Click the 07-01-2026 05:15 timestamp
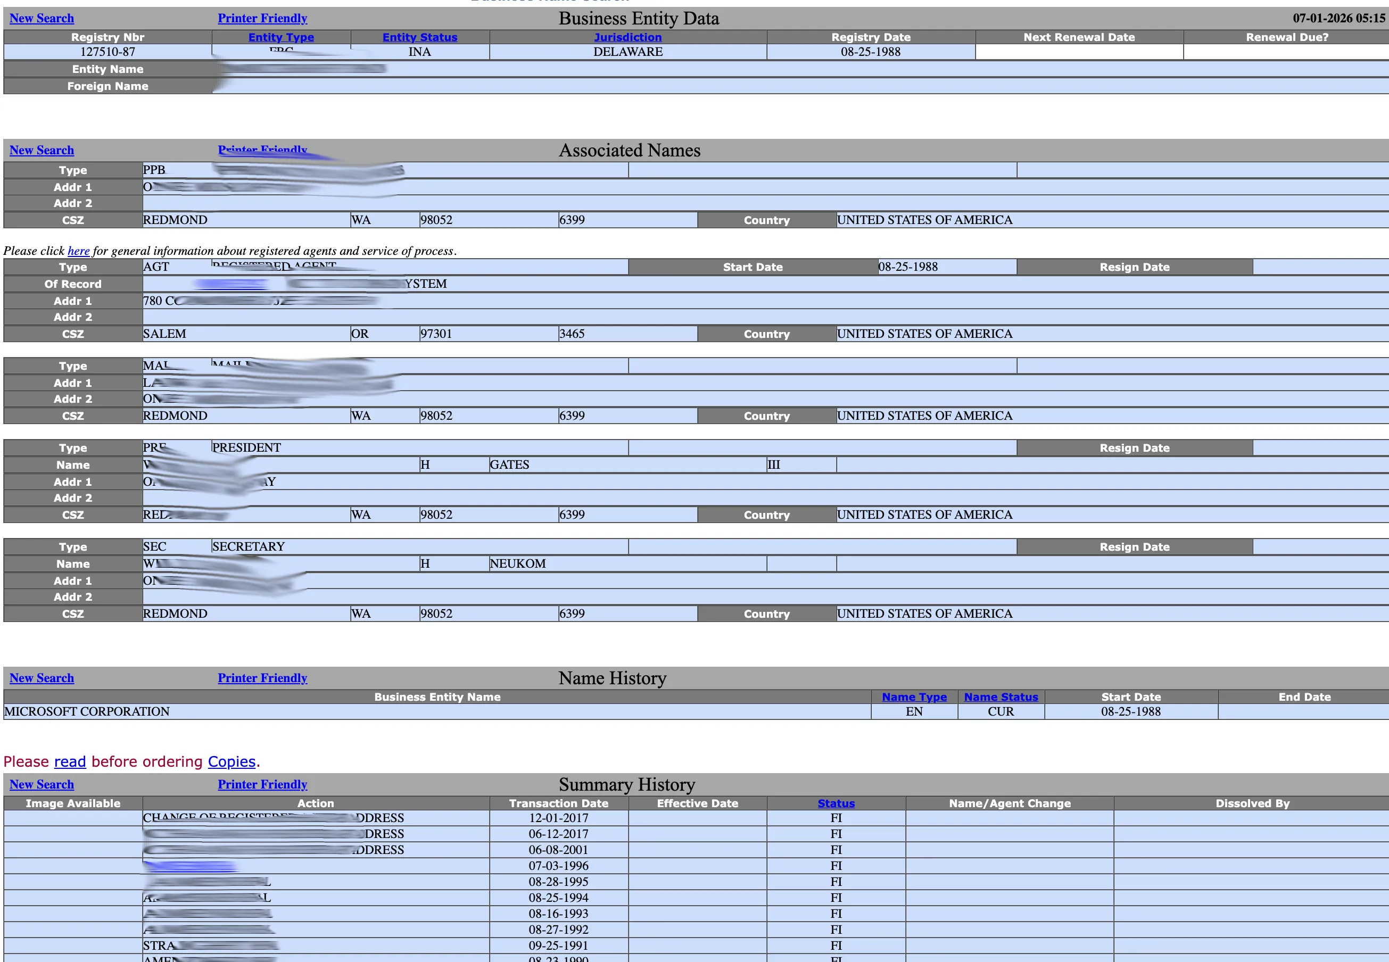Viewport: 1389px width, 962px height. click(x=1339, y=18)
